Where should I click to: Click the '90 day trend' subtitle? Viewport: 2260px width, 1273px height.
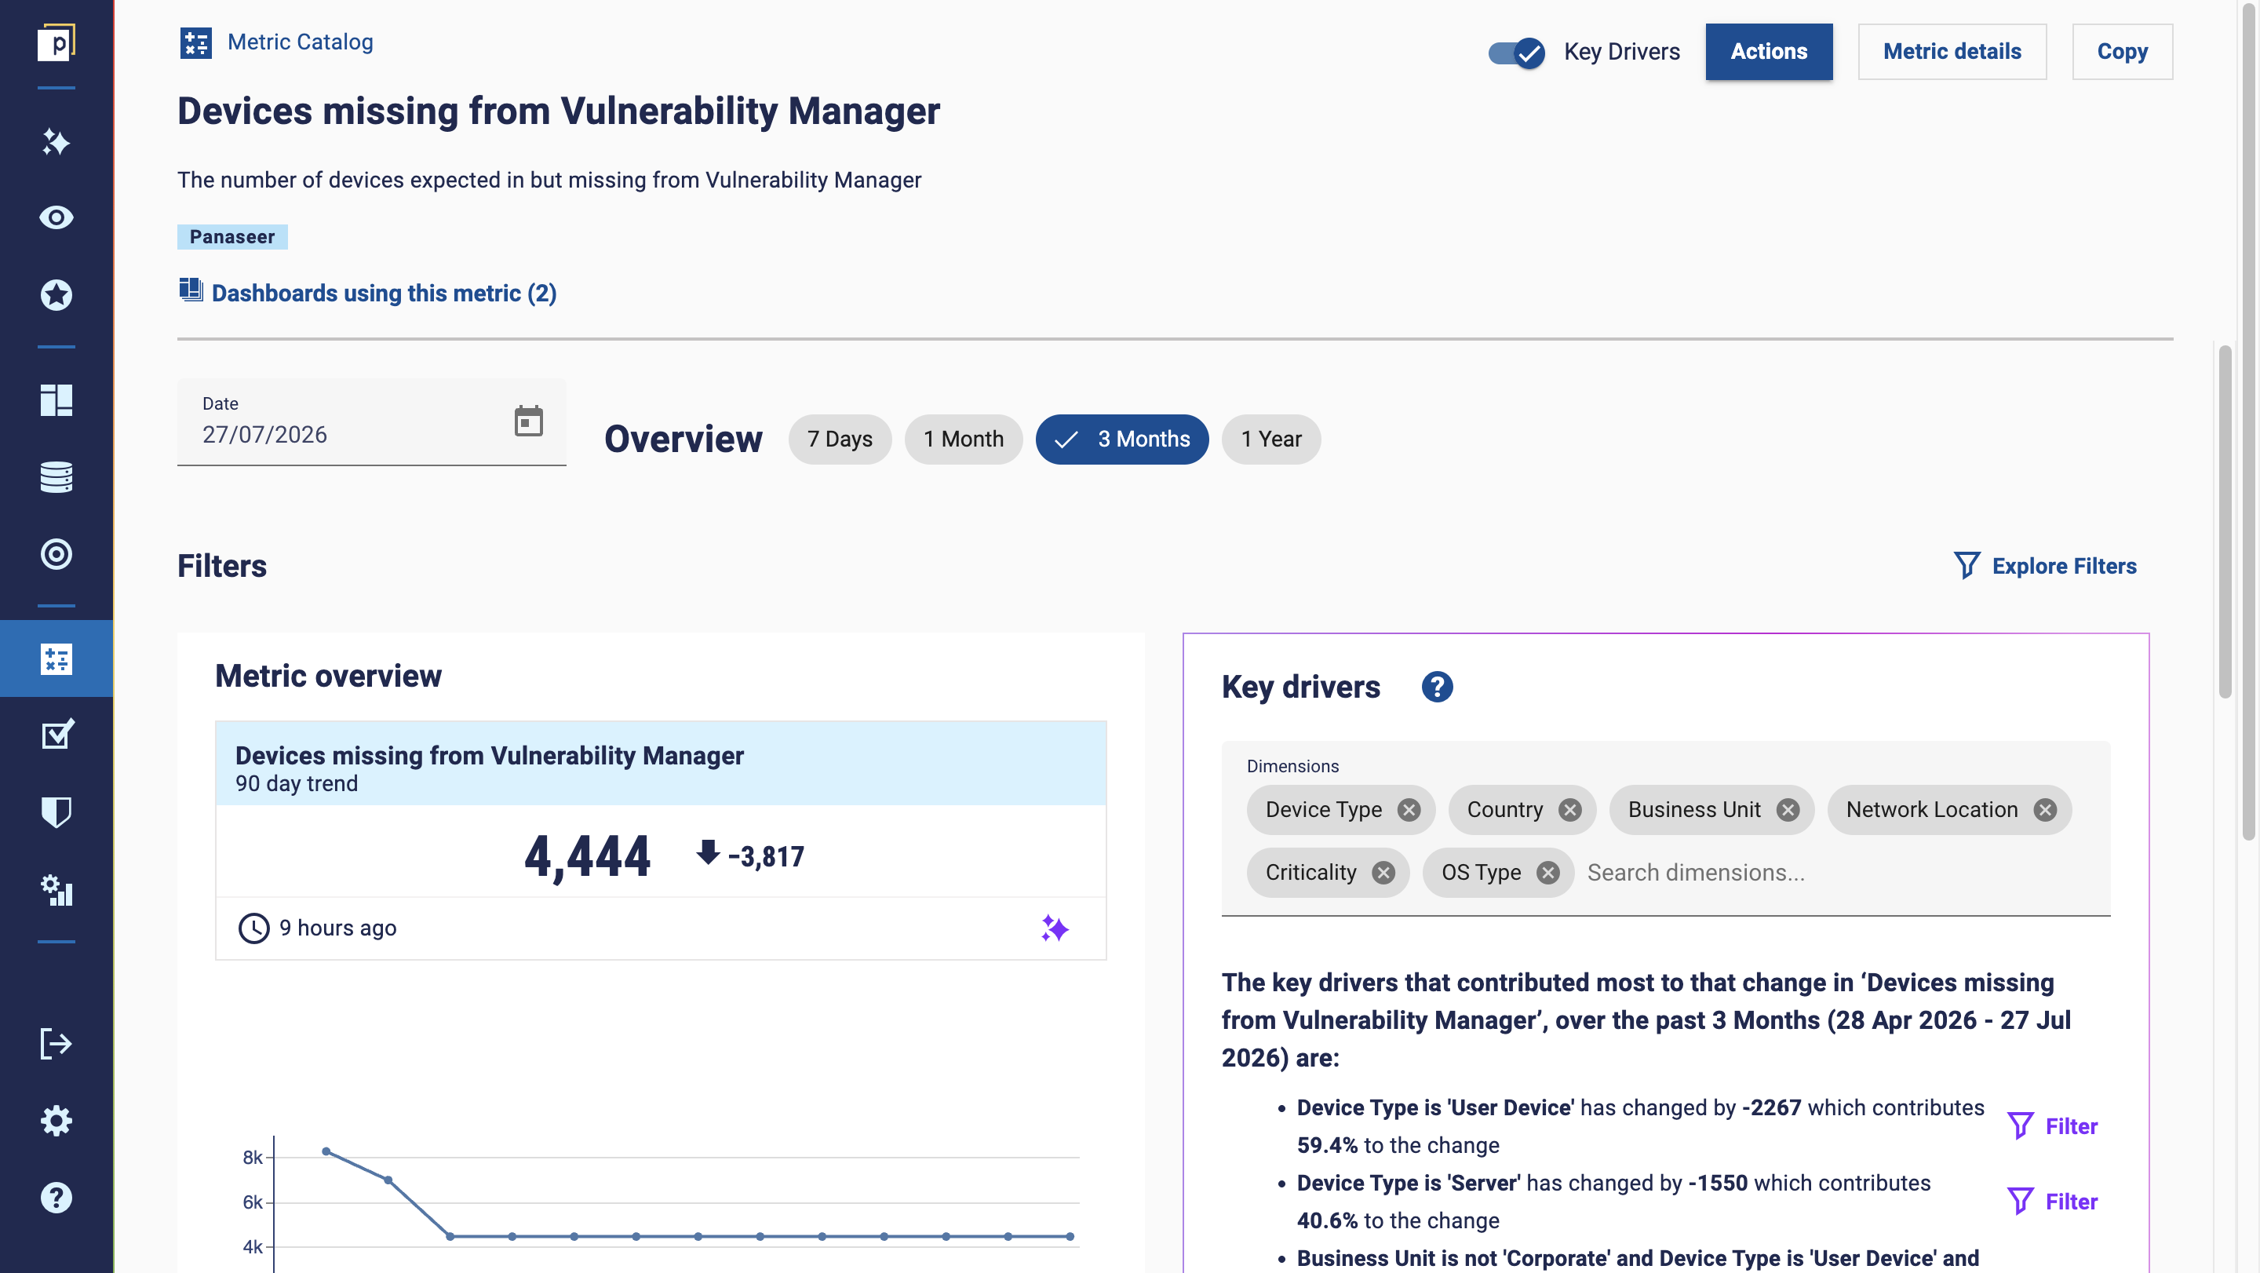pyautogui.click(x=297, y=783)
